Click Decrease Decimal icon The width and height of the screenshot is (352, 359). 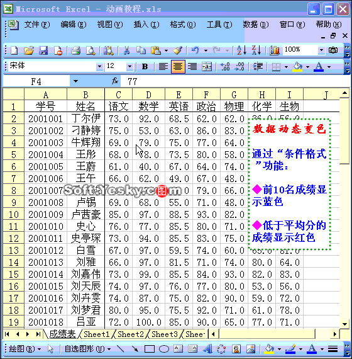(239, 67)
